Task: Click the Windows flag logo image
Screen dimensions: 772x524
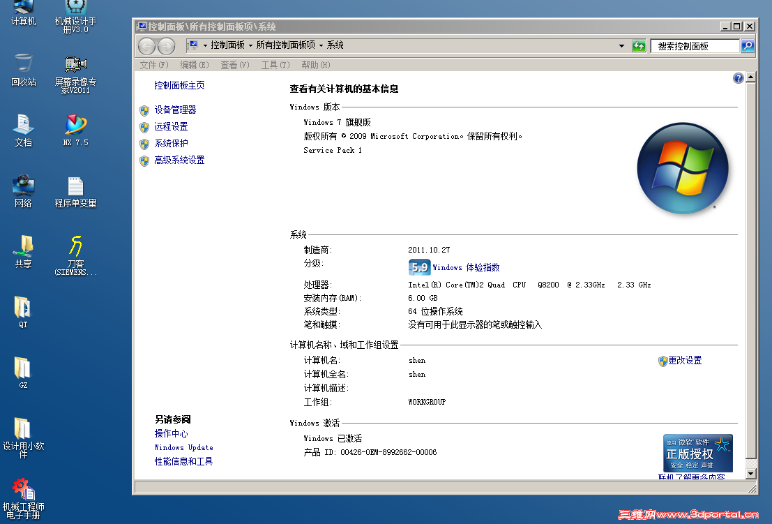Action: pyautogui.click(x=683, y=167)
